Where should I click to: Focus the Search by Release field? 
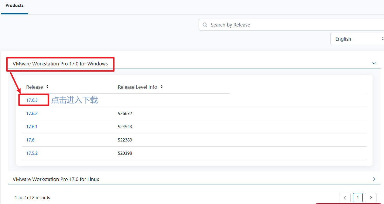(x=291, y=25)
